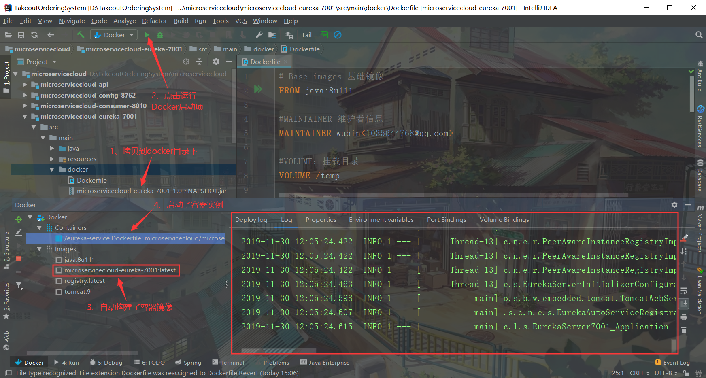The height and width of the screenshot is (378, 706).
Task: Collapse the microservicecloud-eureka-7001 tree node
Action: [25, 116]
